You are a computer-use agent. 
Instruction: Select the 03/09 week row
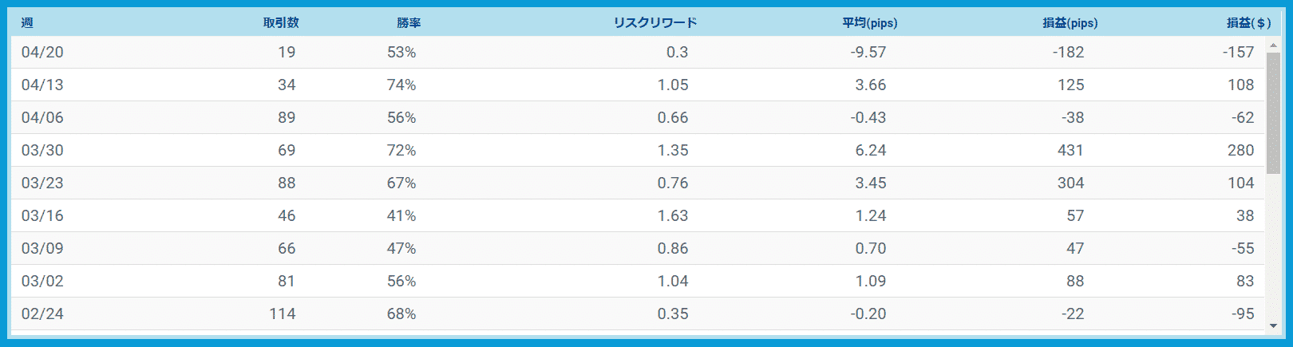639,248
